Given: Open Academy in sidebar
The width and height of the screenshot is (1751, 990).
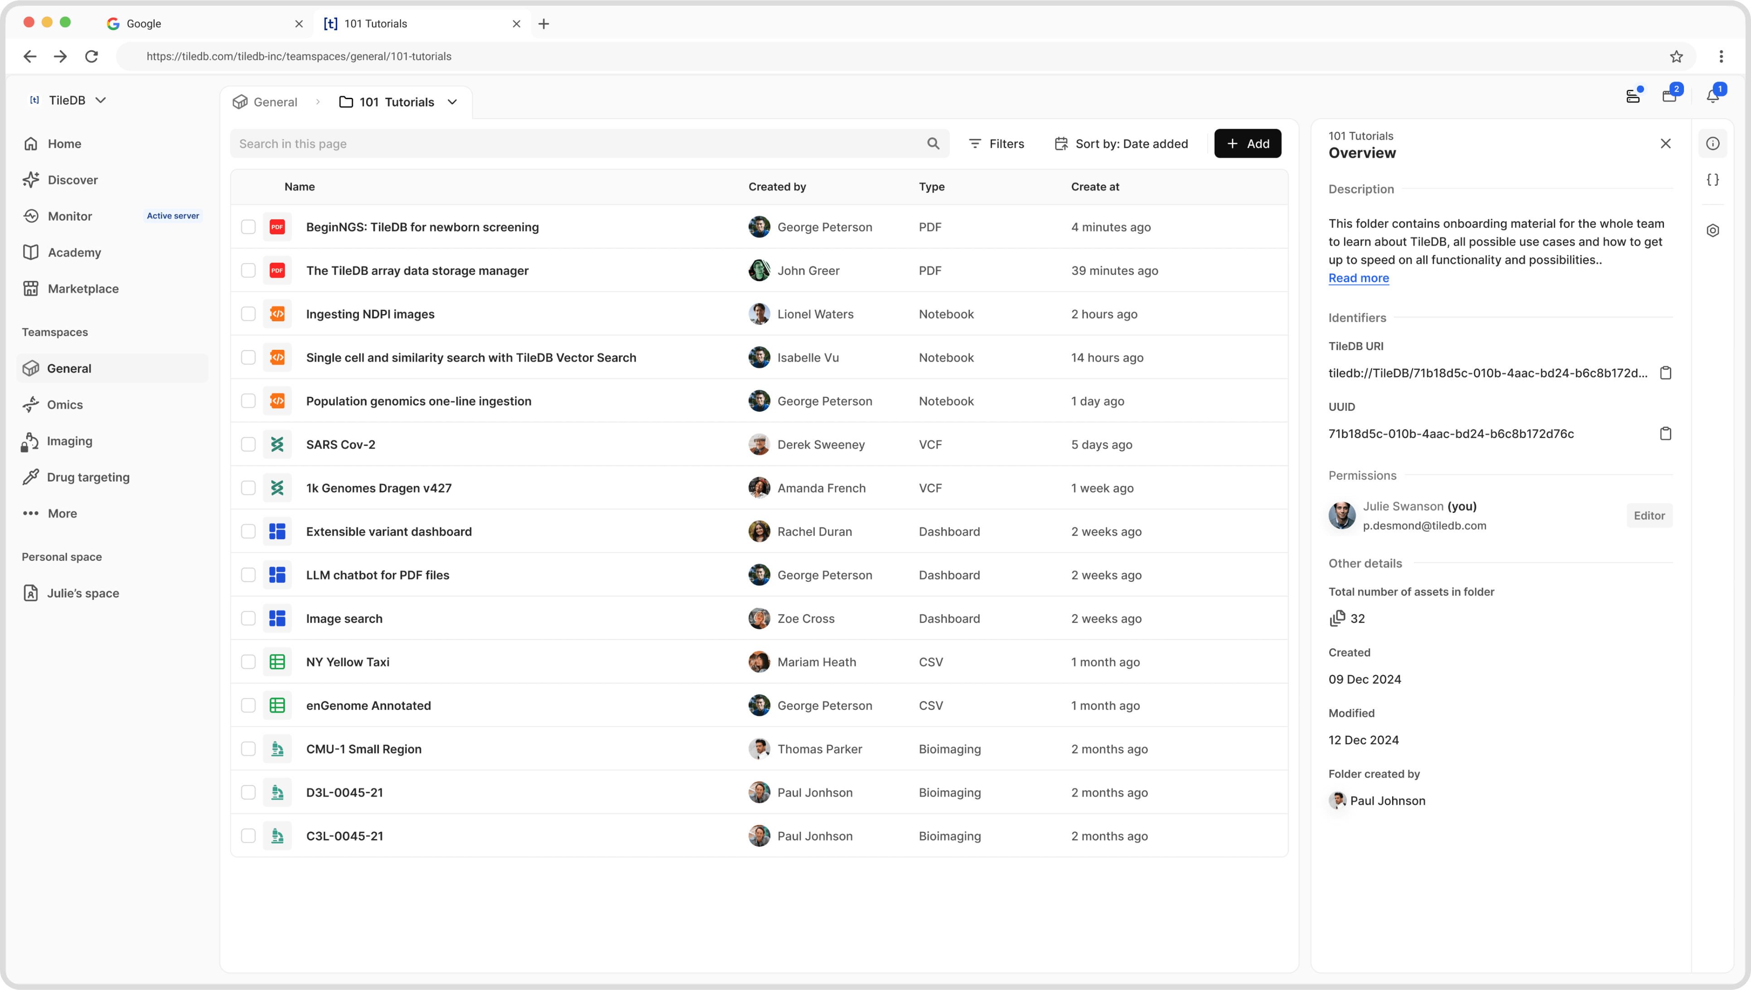Looking at the screenshot, I should [x=61, y=252].
